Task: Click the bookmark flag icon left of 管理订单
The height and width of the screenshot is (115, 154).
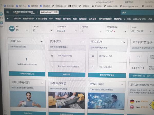Action: point(8,18)
